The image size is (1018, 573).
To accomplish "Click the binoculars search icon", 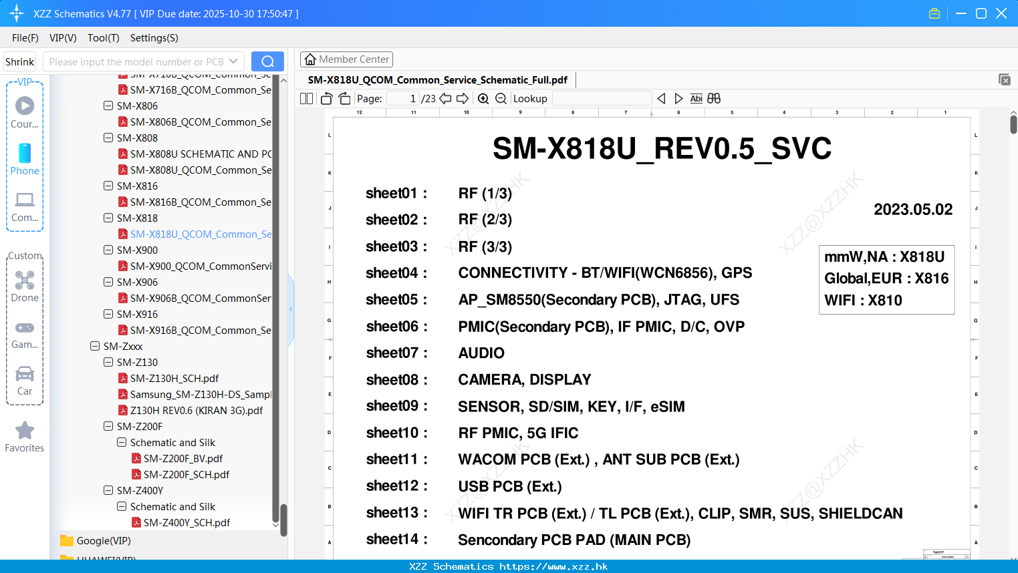I will (x=714, y=99).
